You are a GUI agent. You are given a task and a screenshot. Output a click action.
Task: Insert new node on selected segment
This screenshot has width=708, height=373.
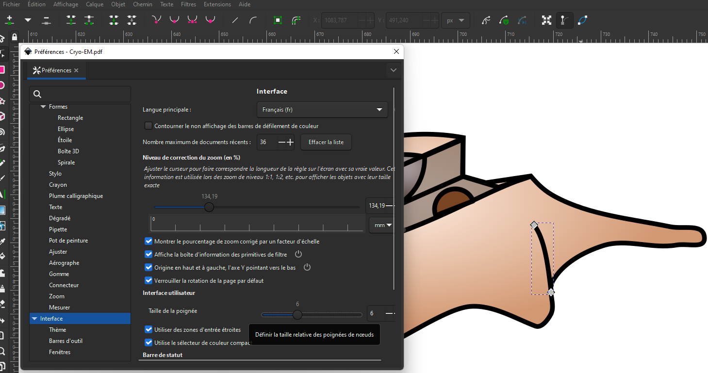10,20
